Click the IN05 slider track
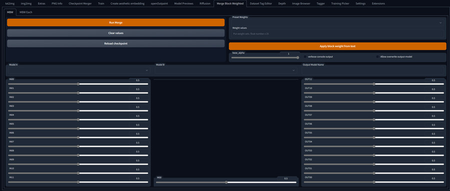 click(78, 128)
